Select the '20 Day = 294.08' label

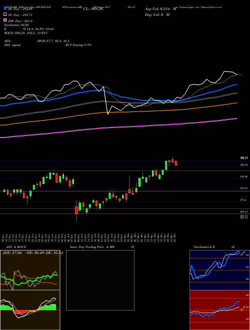(20, 9)
